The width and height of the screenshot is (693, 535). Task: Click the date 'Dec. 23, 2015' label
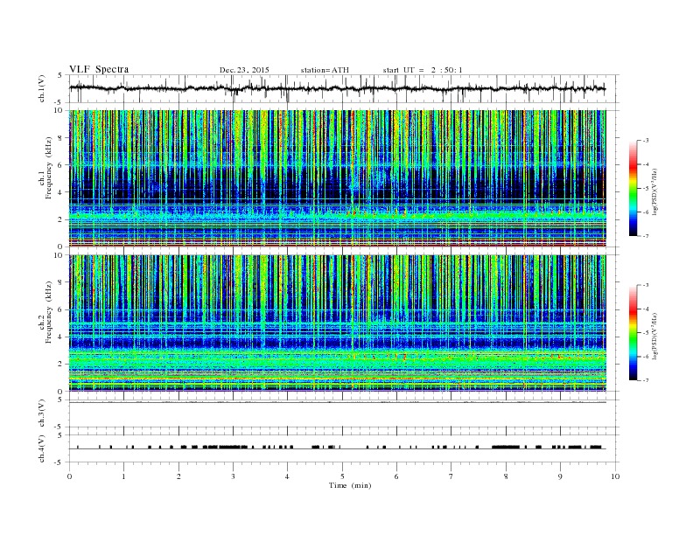click(x=244, y=70)
